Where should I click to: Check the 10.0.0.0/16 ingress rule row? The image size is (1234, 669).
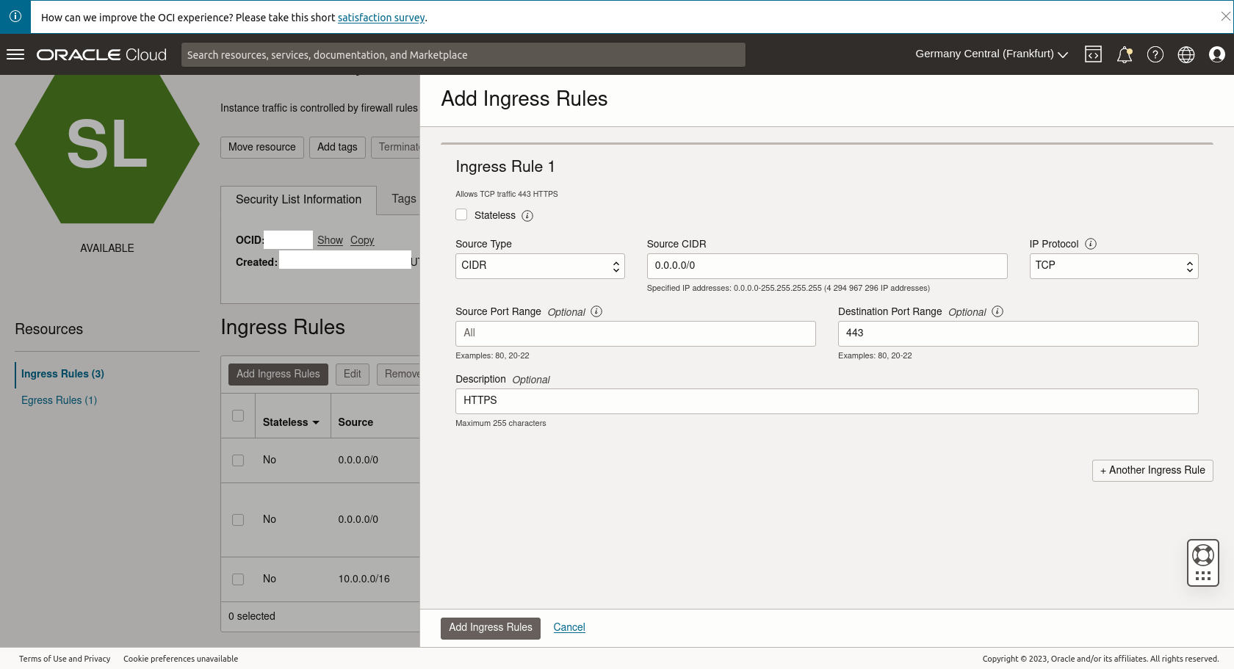(238, 579)
